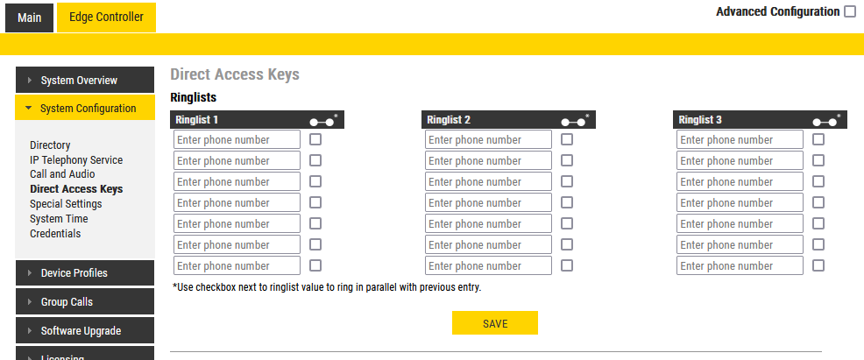Select the Edge Controller tab
Image resolution: width=864 pixels, height=360 pixels.
tap(106, 18)
